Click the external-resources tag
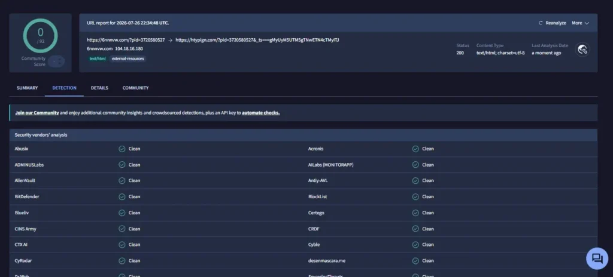This screenshot has height=277, width=613. tap(128, 59)
